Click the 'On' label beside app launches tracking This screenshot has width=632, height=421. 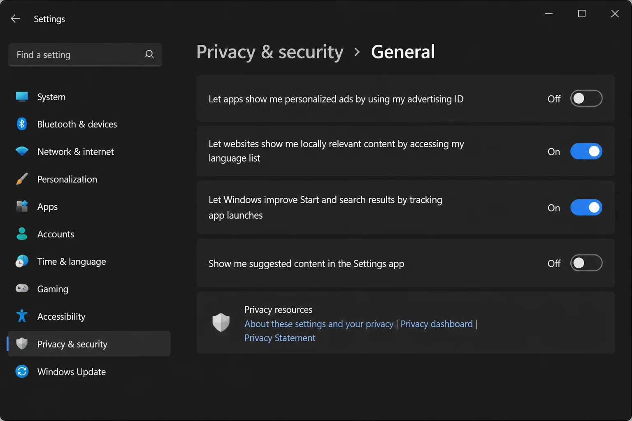point(554,208)
